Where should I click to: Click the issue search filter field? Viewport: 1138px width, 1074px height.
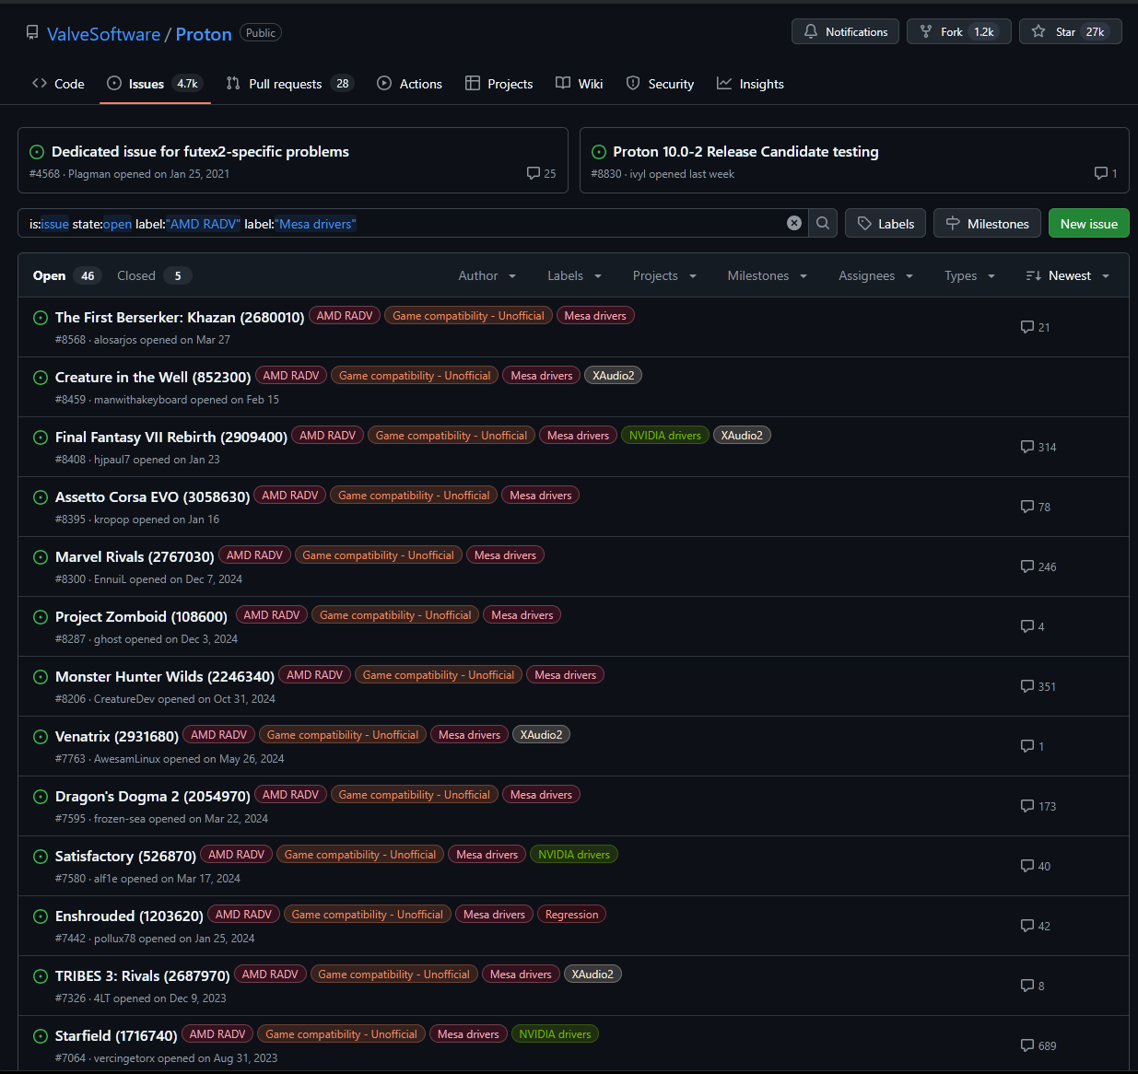pyautogui.click(x=413, y=223)
